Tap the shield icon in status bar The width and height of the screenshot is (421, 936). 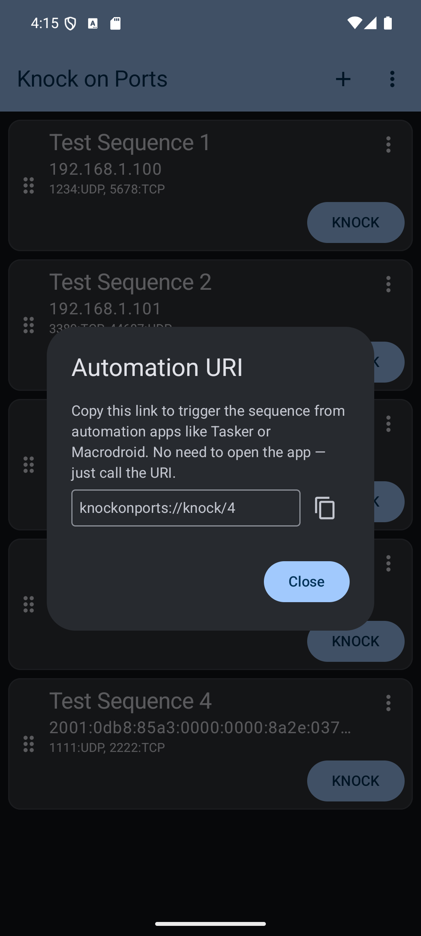tap(71, 24)
